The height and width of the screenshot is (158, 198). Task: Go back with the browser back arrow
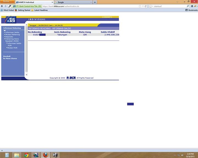(x=2, y=6)
